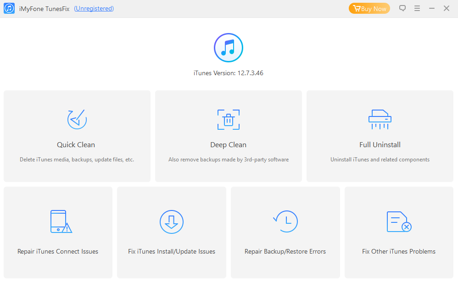Open the feedback chat bubble icon
458x282 pixels.
point(402,8)
